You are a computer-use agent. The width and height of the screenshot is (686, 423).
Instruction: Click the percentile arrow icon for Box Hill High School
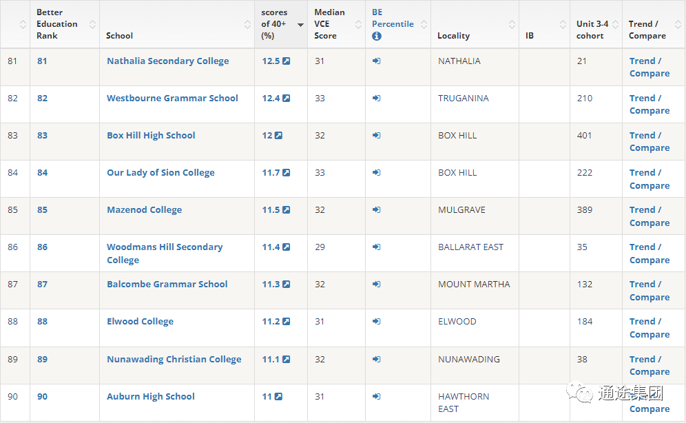(377, 136)
